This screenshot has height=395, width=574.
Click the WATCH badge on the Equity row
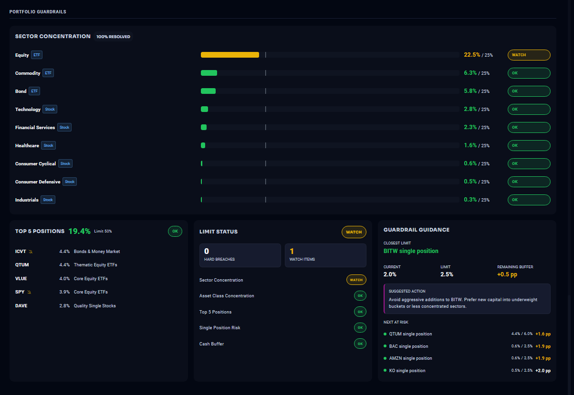point(529,55)
